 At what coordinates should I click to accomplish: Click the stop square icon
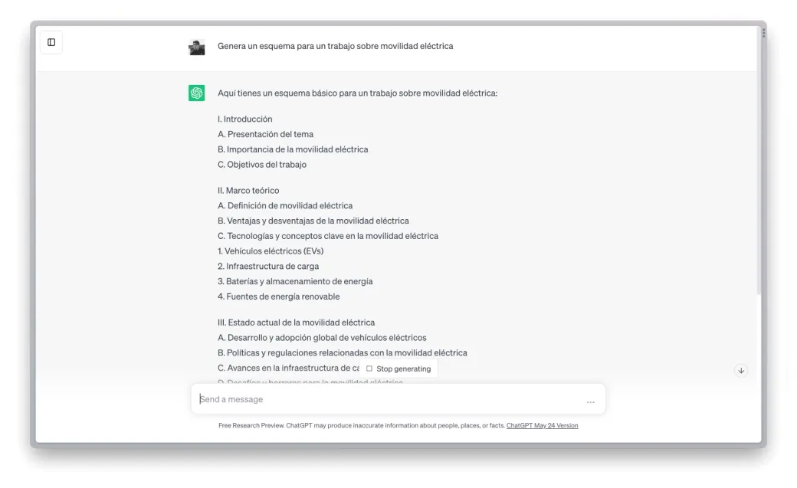pyautogui.click(x=369, y=368)
